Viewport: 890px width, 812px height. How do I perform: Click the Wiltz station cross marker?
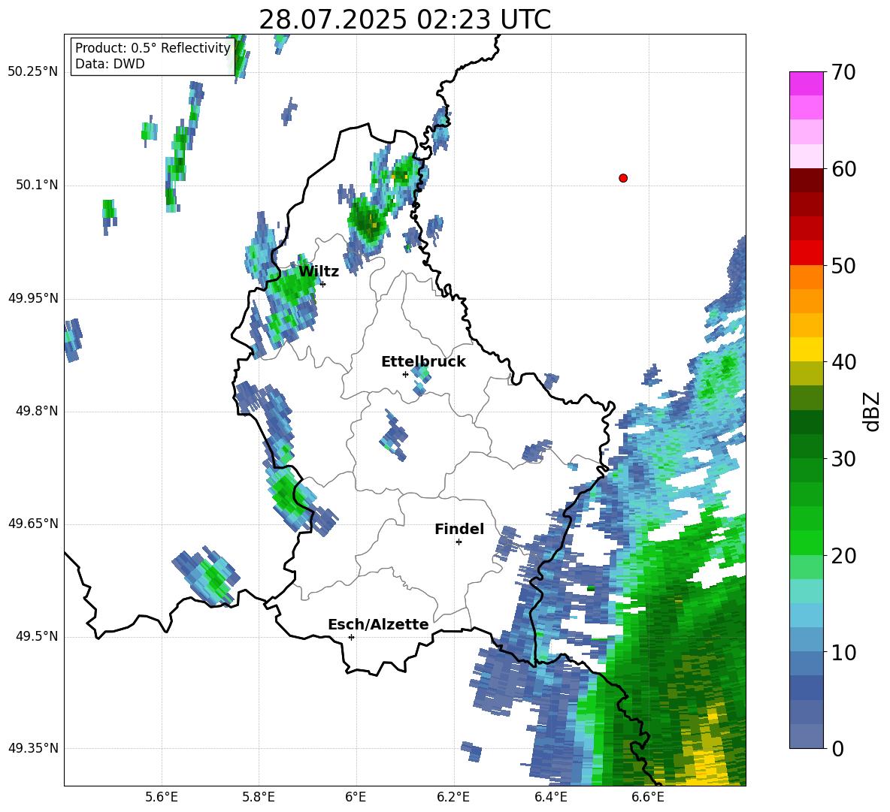pyautogui.click(x=322, y=284)
